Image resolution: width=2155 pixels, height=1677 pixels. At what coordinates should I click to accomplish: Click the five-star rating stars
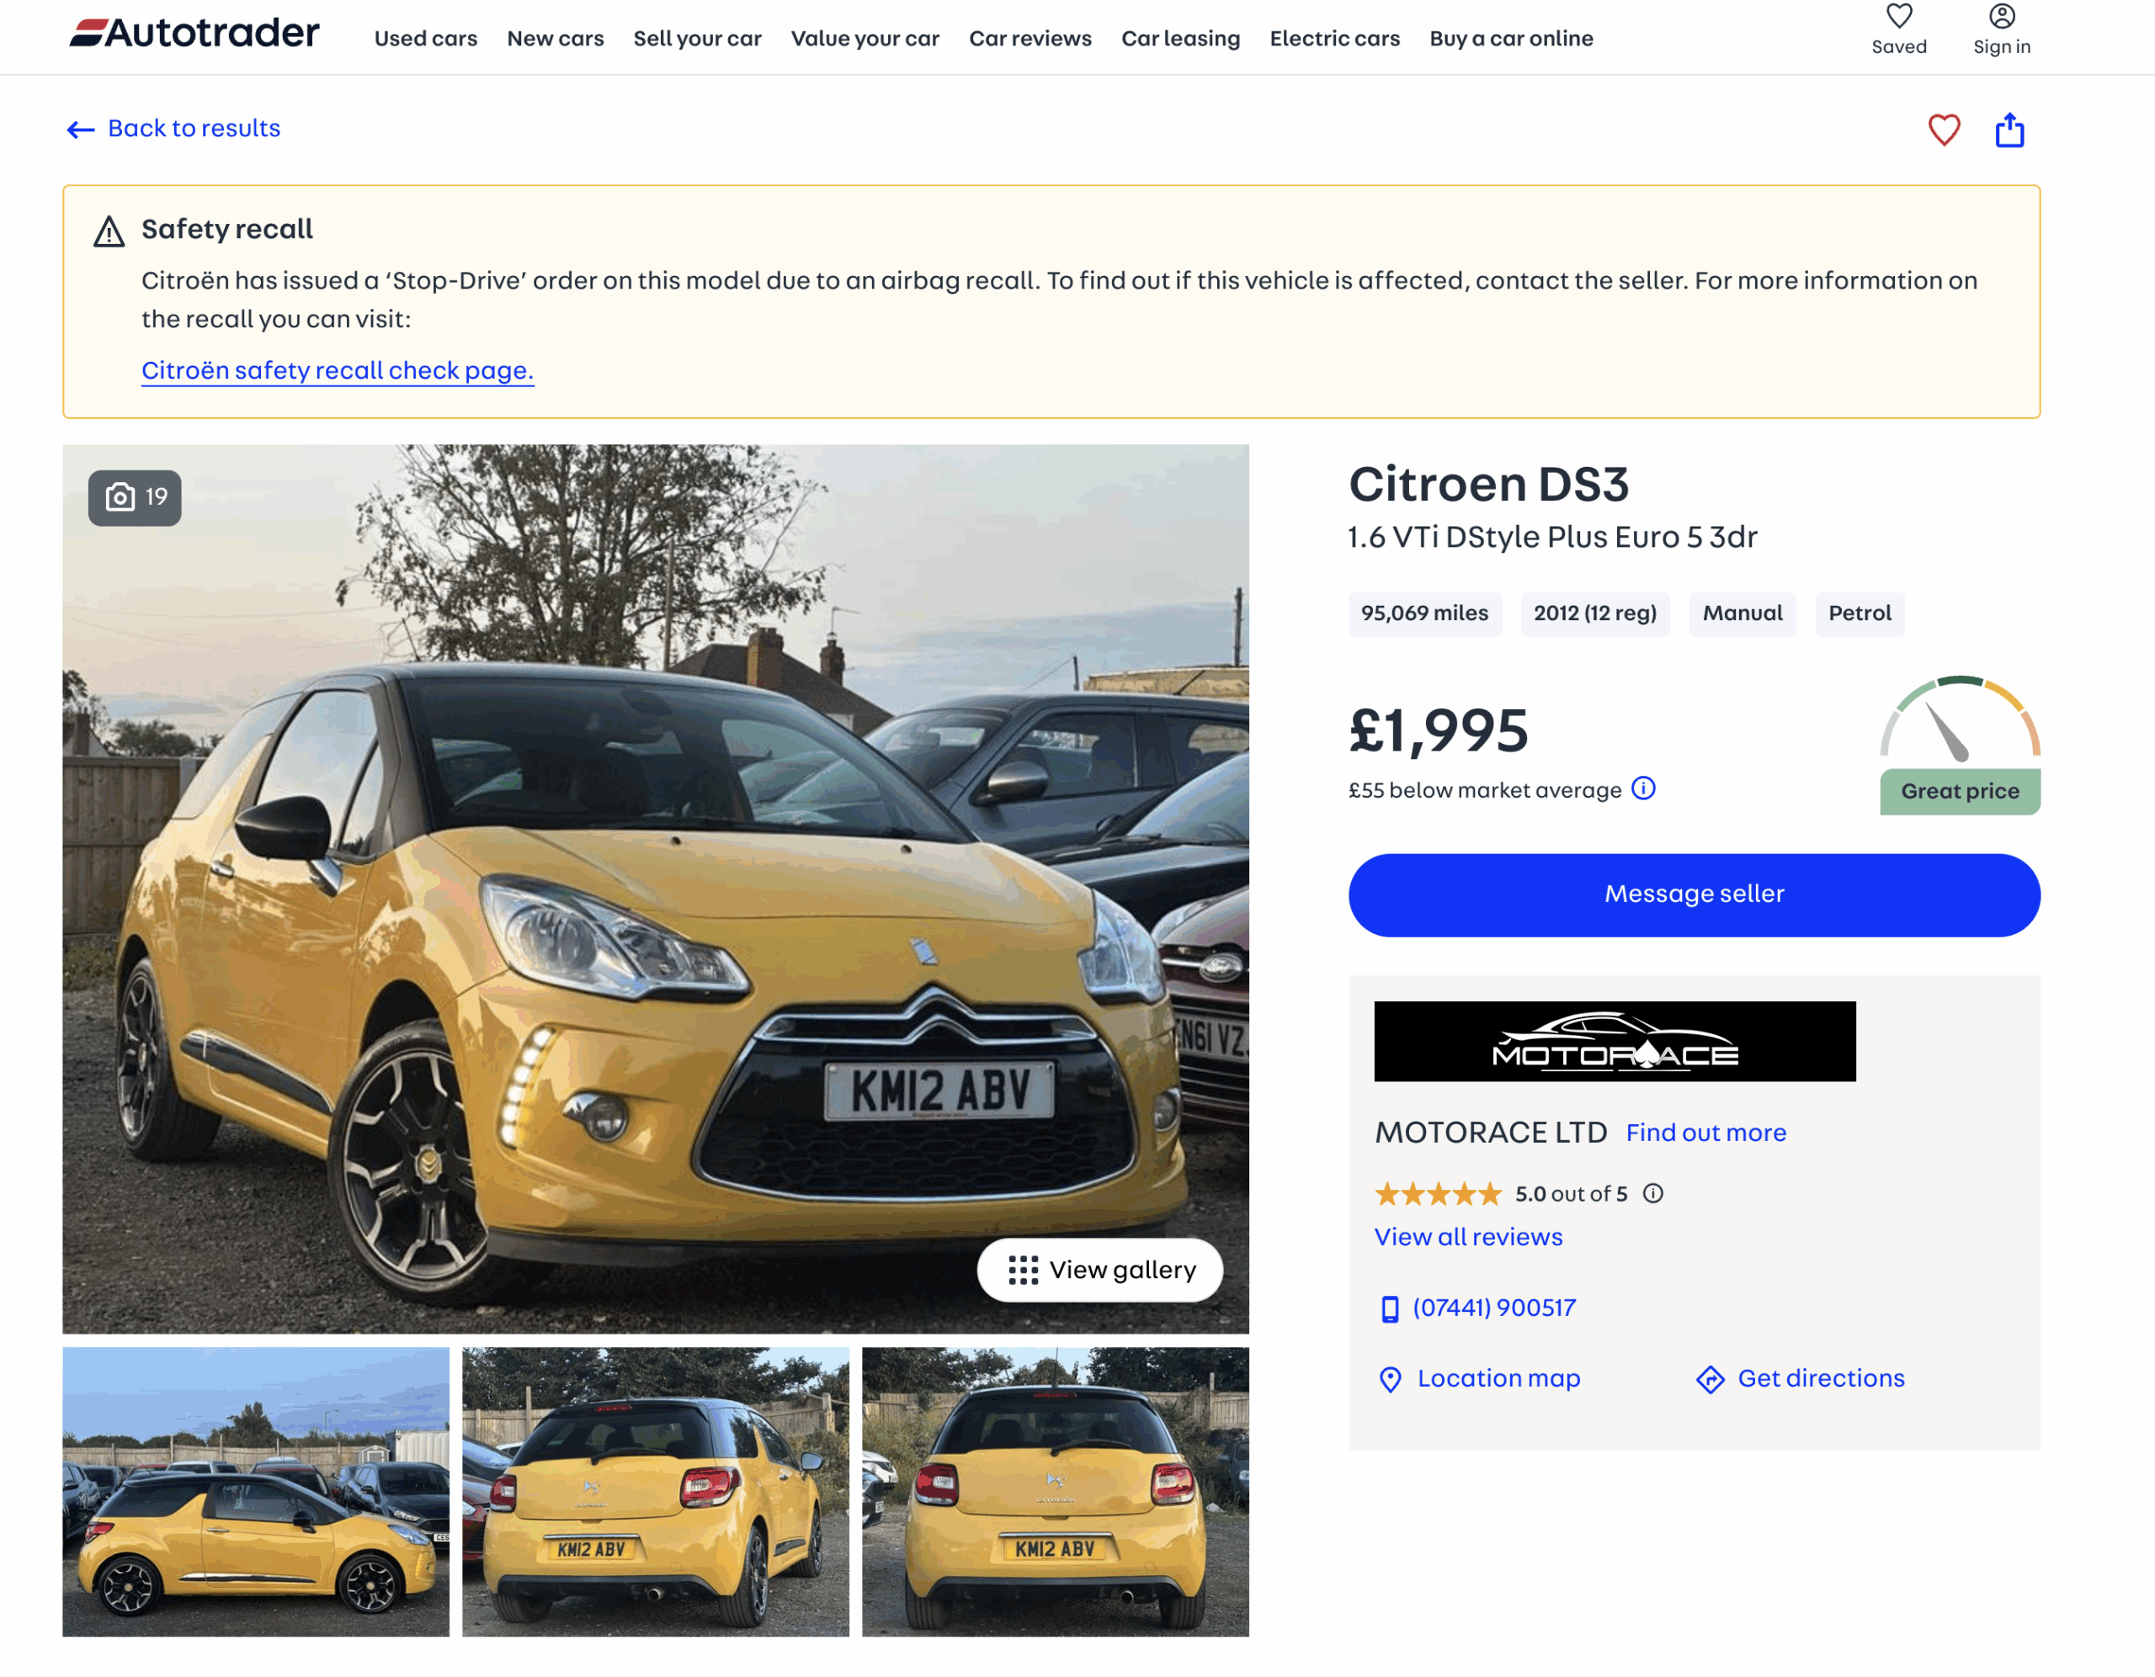1438,1194
